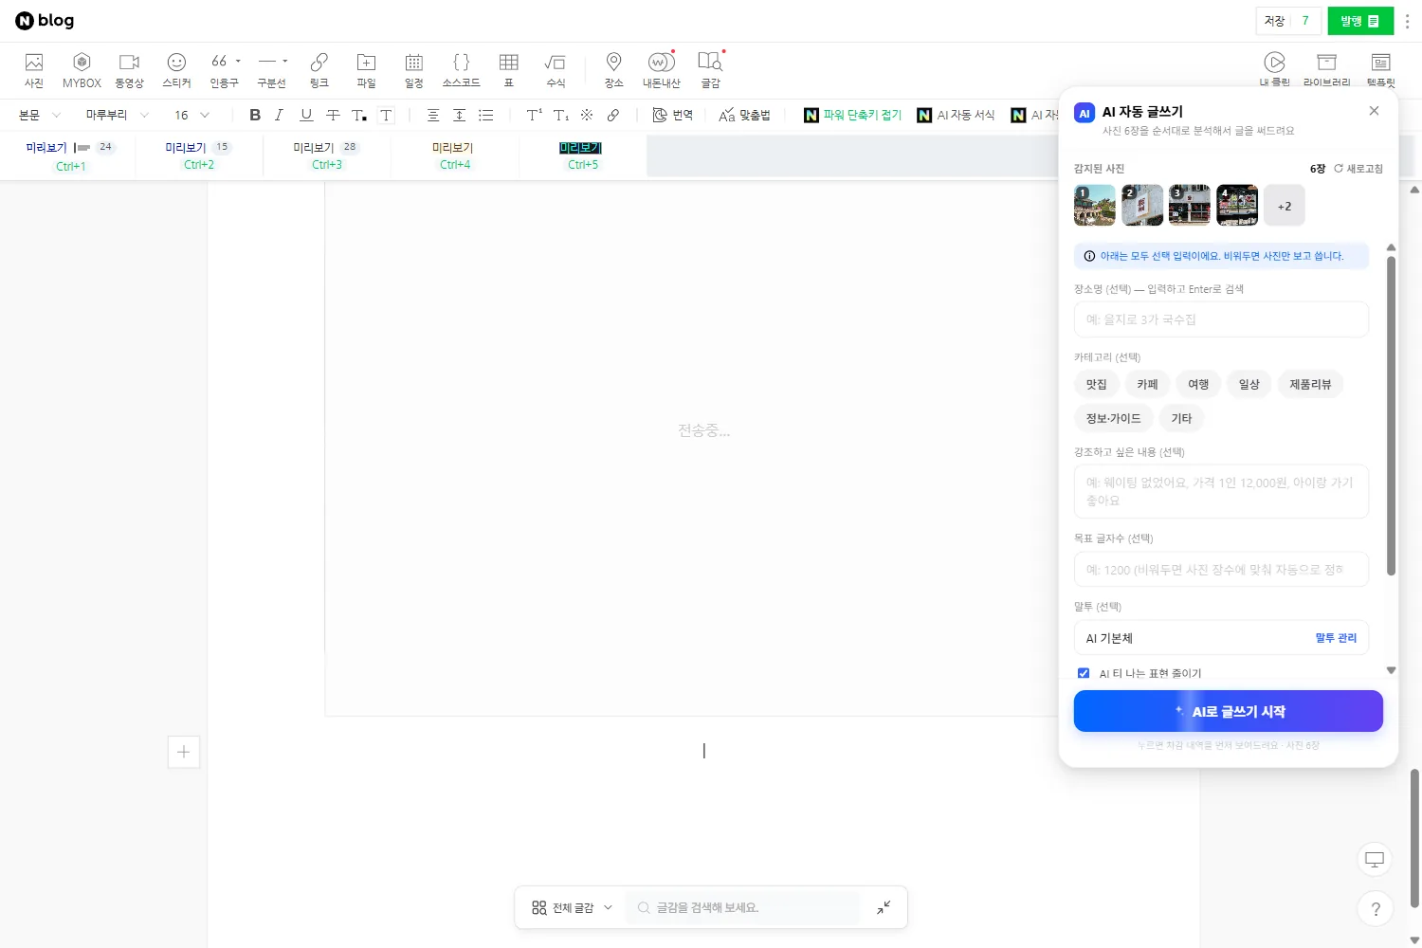Screen dimensions: 1422x948
Task: Add a video with the 동영상 icon
Action: pyautogui.click(x=129, y=70)
